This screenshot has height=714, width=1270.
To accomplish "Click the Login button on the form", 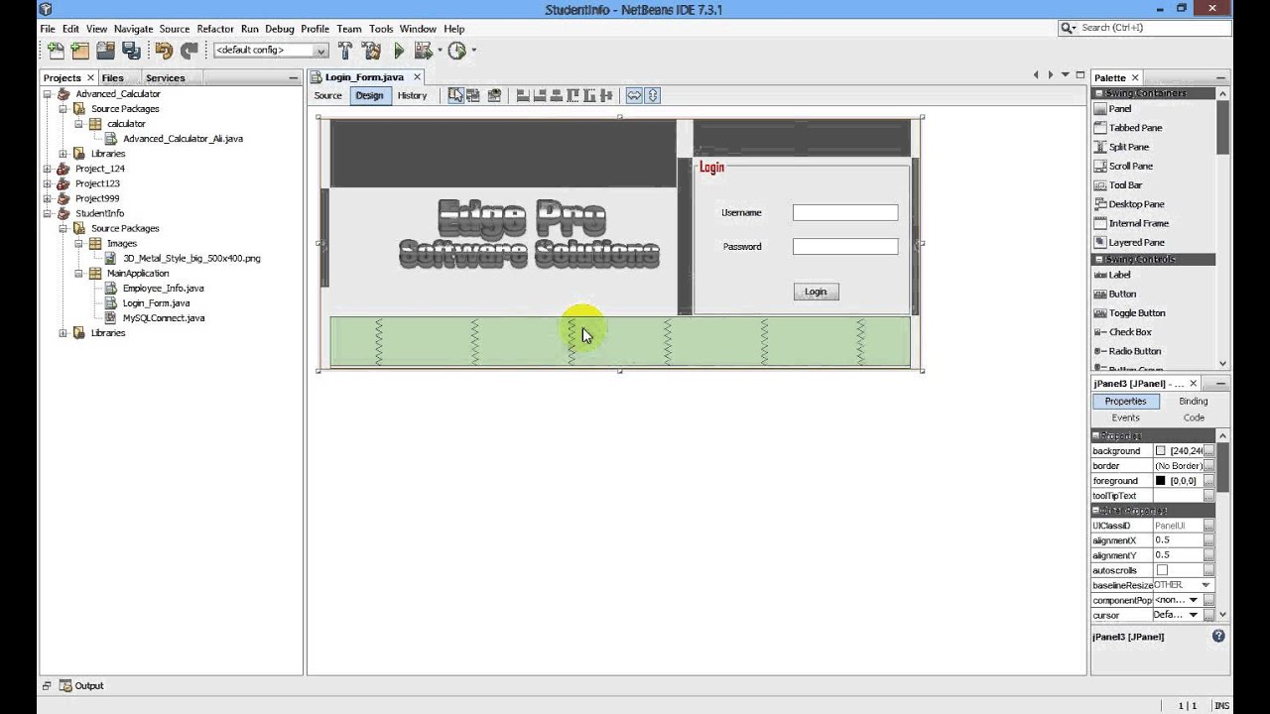I will tap(816, 292).
